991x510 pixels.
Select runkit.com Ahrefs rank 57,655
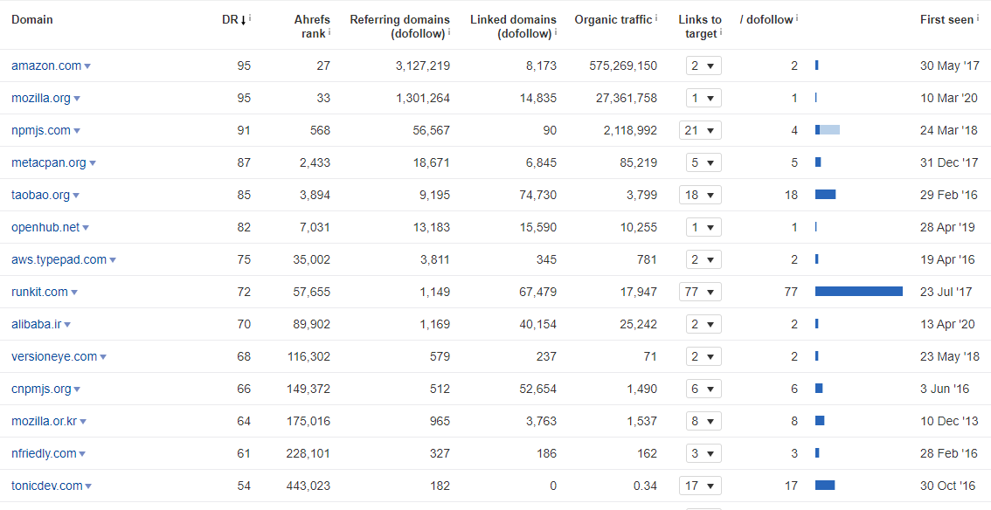pyautogui.click(x=312, y=292)
